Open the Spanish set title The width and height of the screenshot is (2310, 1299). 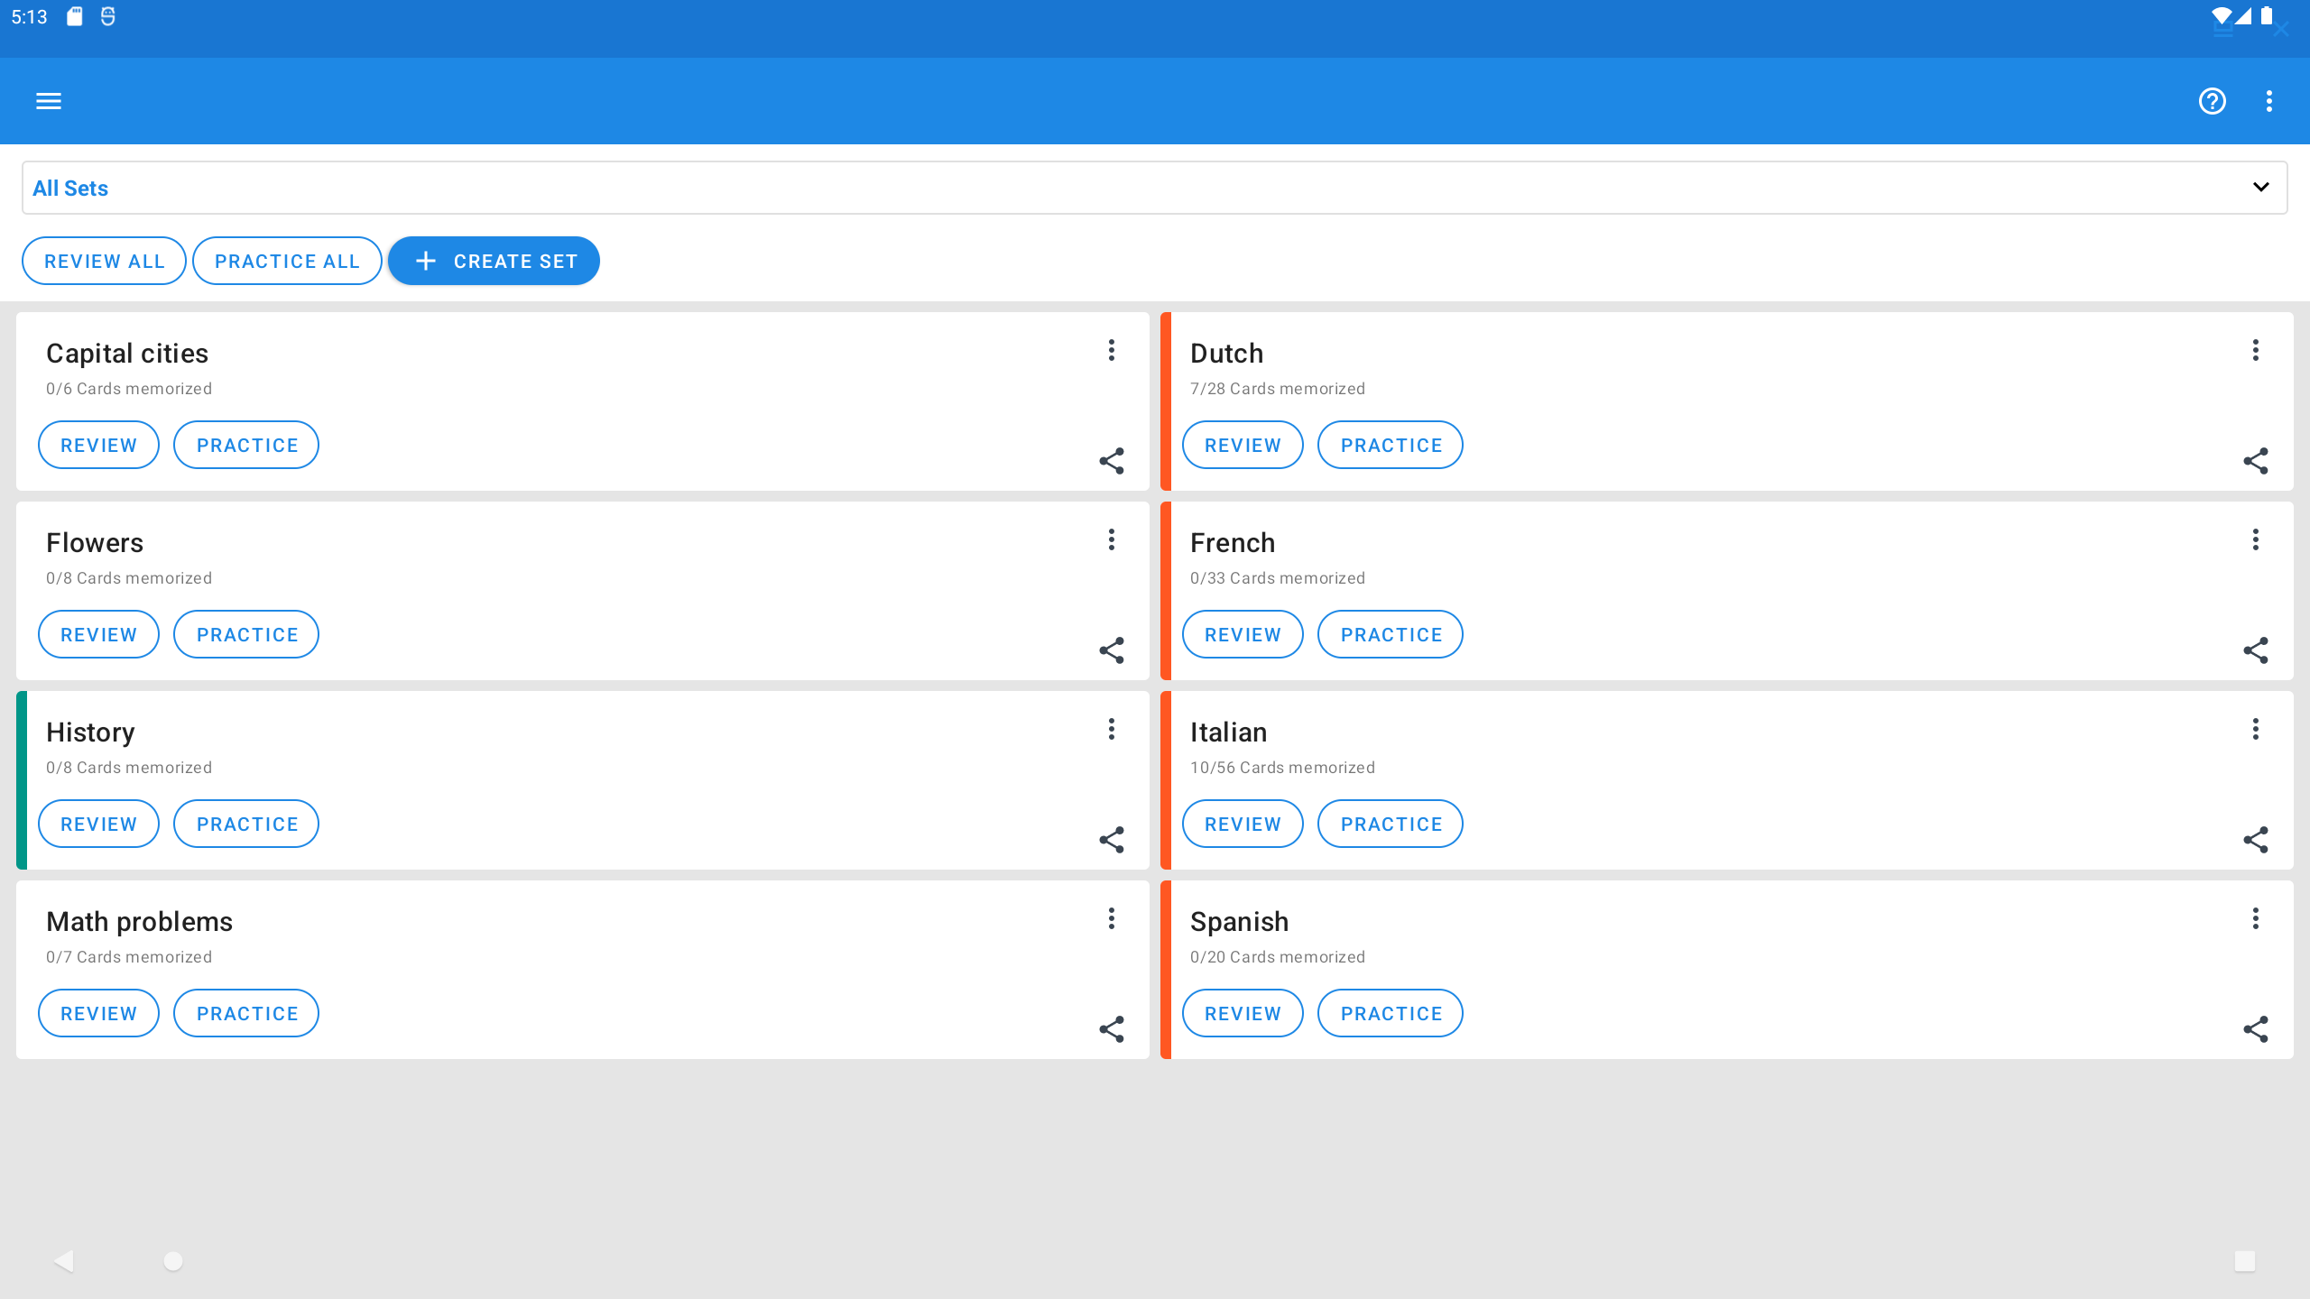click(1239, 922)
